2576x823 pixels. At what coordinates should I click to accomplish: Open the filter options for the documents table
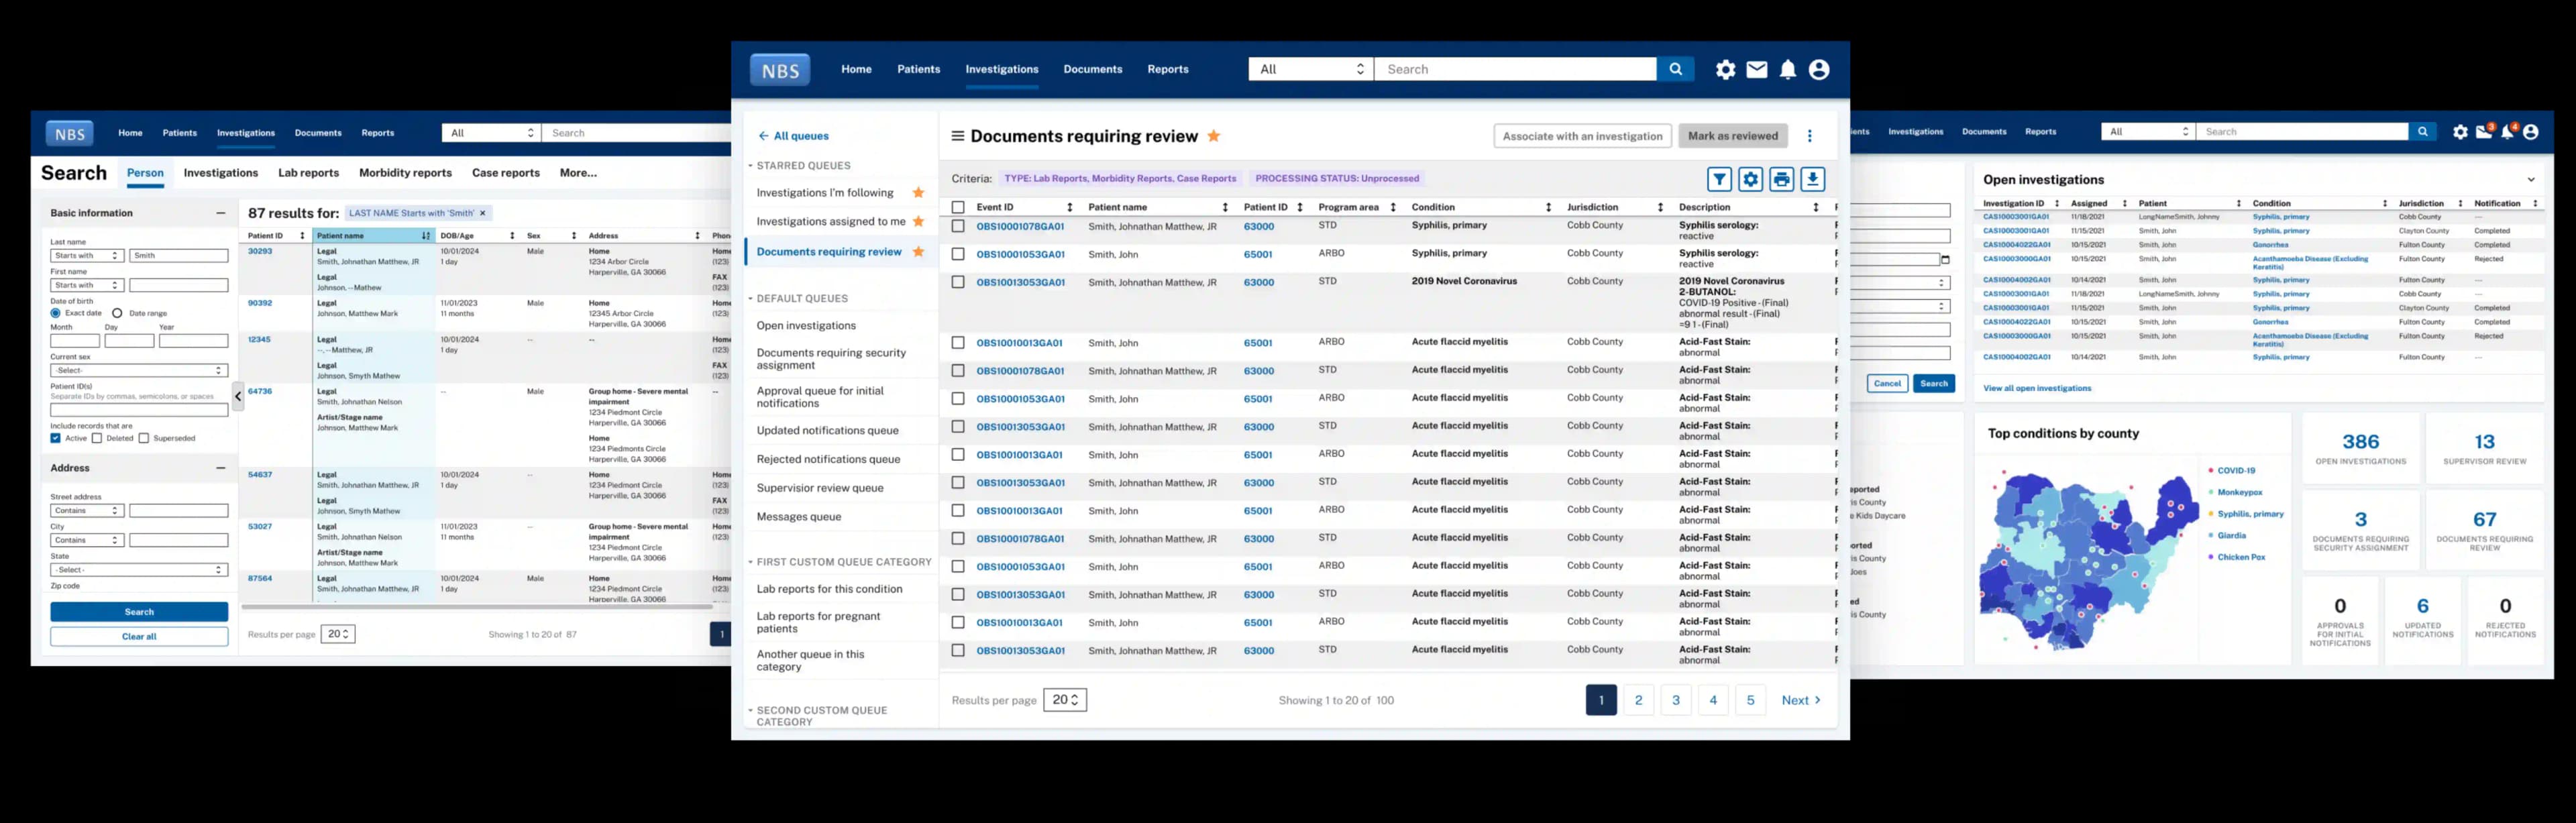click(1720, 178)
